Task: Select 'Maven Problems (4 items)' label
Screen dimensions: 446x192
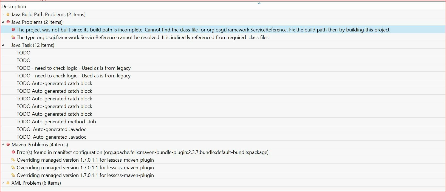Action: (40, 144)
